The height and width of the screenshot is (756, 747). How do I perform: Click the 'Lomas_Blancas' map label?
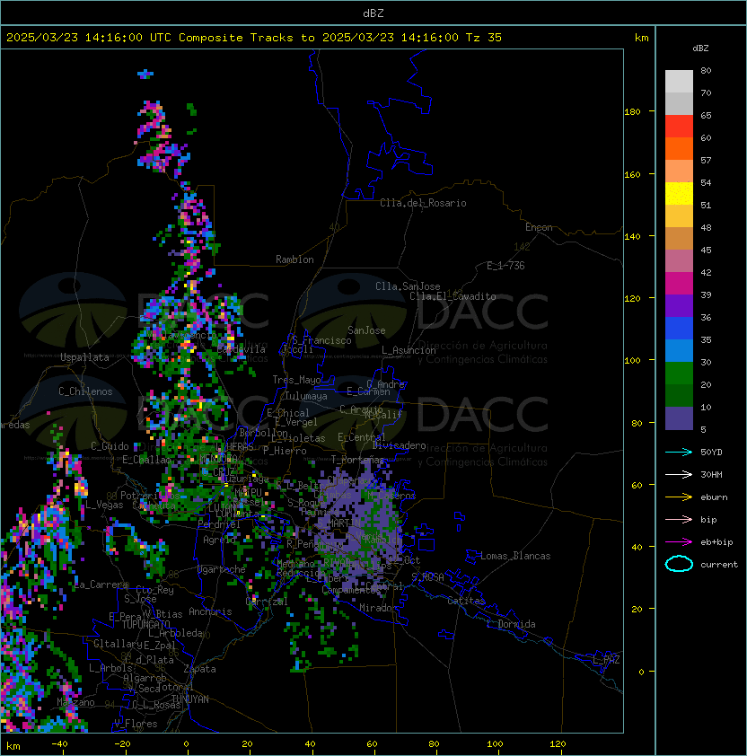[x=515, y=556]
